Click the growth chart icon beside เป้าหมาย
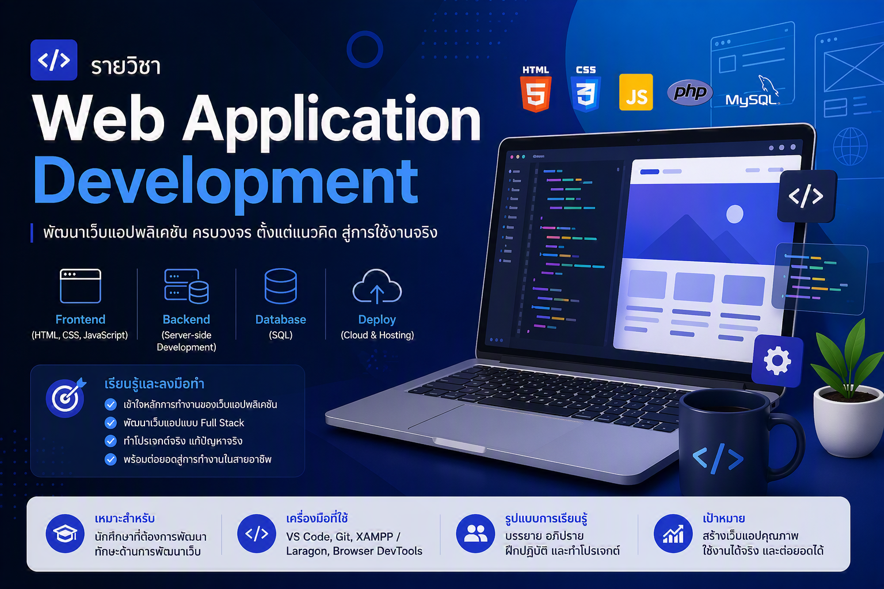 tap(673, 534)
